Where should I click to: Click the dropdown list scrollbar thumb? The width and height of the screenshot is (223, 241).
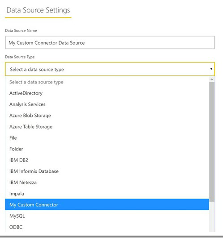[212, 142]
